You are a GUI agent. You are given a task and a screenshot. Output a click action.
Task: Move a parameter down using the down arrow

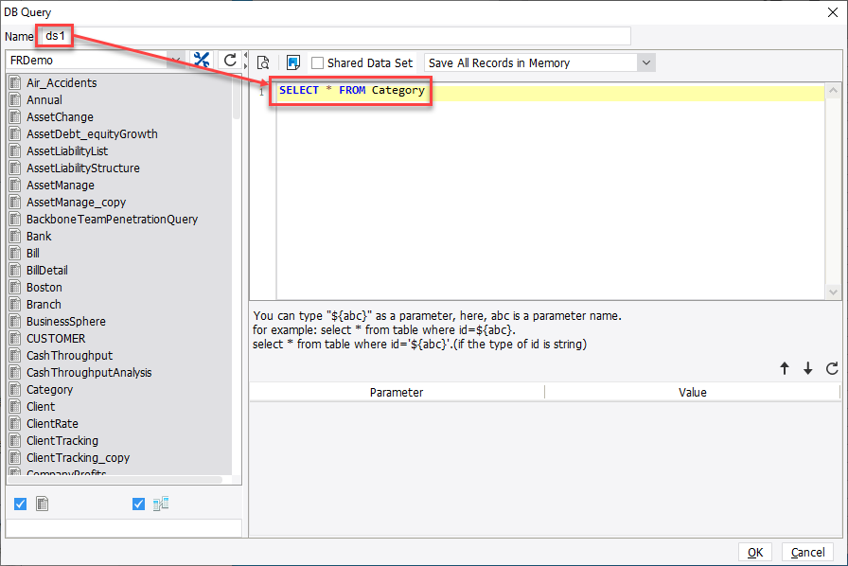click(807, 368)
